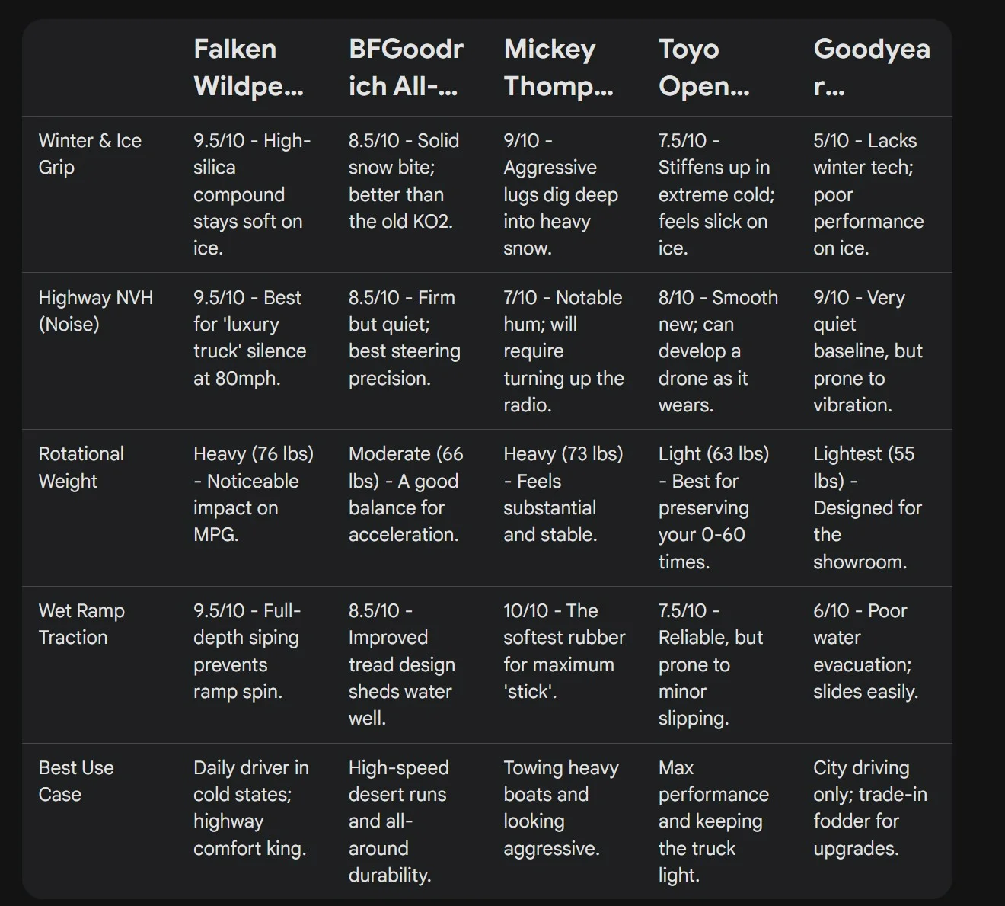The image size is (1005, 906).
Task: Click the Highway NVH (Noise) row label
Action: [x=96, y=311]
